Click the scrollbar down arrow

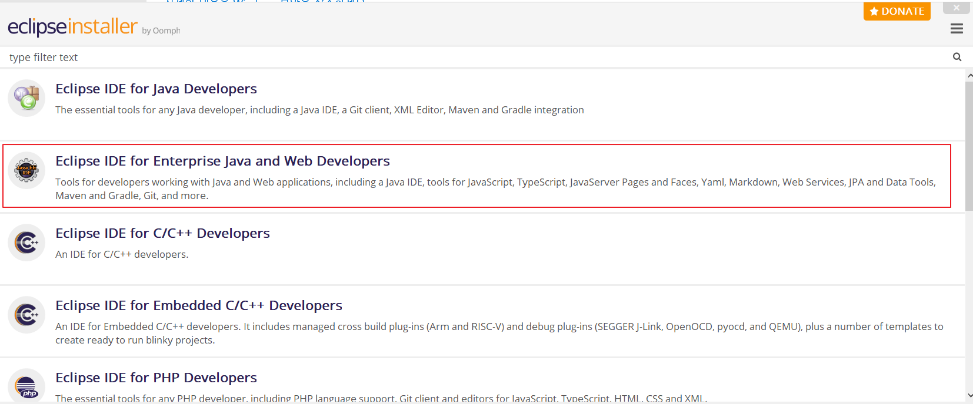click(969, 396)
